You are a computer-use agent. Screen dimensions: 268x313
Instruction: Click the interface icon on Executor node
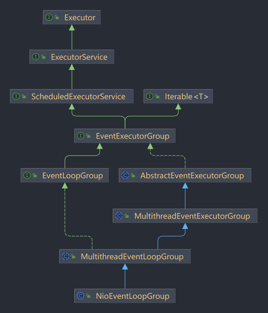point(49,17)
